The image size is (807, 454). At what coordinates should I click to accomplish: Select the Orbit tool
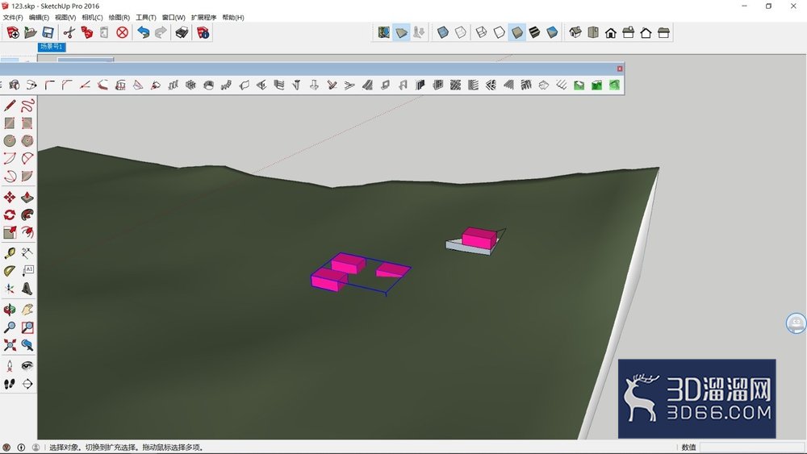click(x=10, y=310)
